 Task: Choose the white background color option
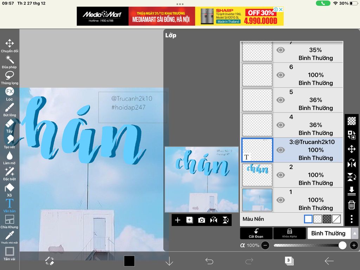308,219
